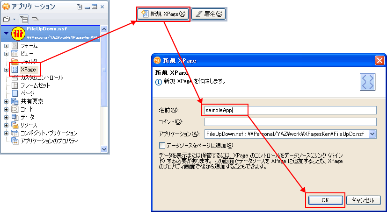The width and height of the screenshot is (387, 212).
Task: Click the キャンセル button in the dialog
Action: click(363, 200)
